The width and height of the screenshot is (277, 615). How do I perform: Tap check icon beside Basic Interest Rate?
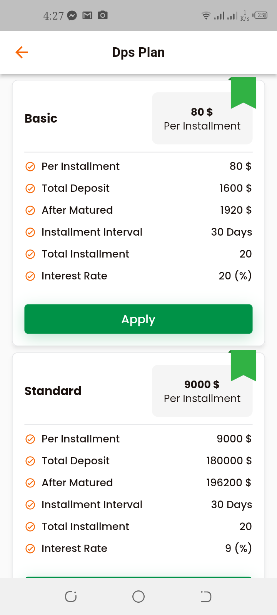[x=30, y=276]
